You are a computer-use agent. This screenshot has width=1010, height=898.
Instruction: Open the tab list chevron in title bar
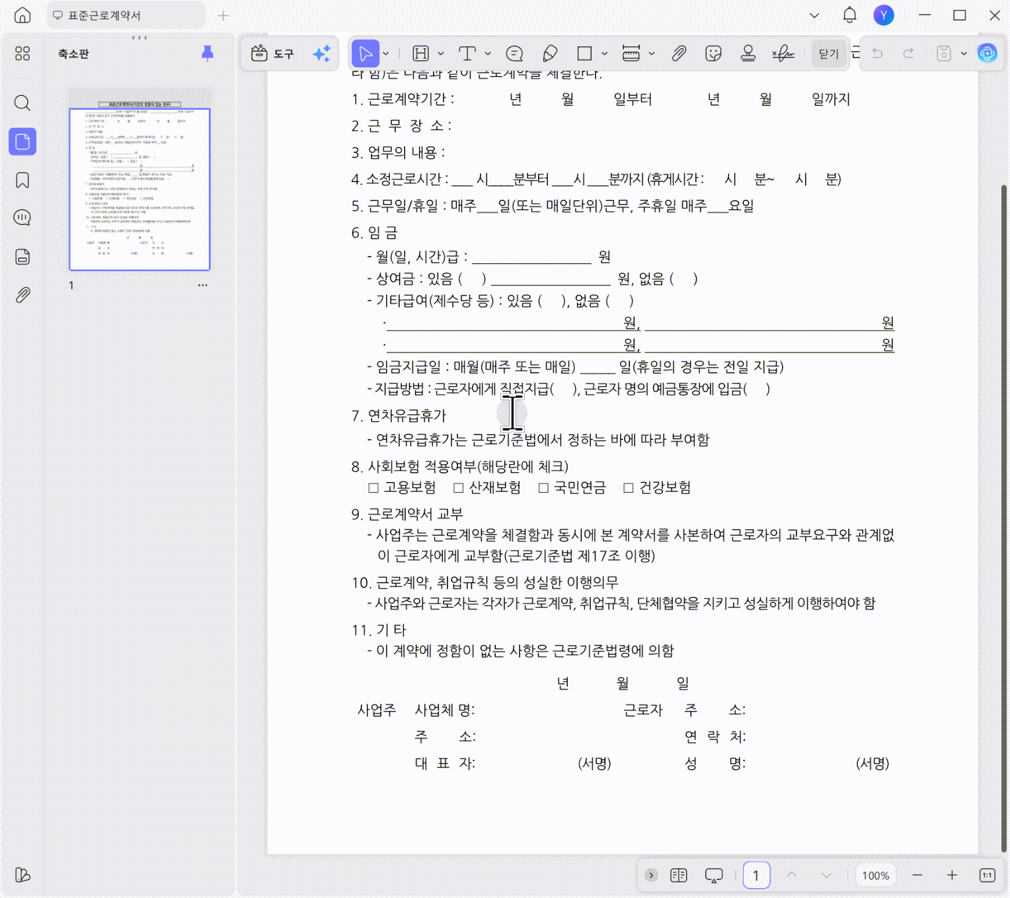(x=814, y=15)
